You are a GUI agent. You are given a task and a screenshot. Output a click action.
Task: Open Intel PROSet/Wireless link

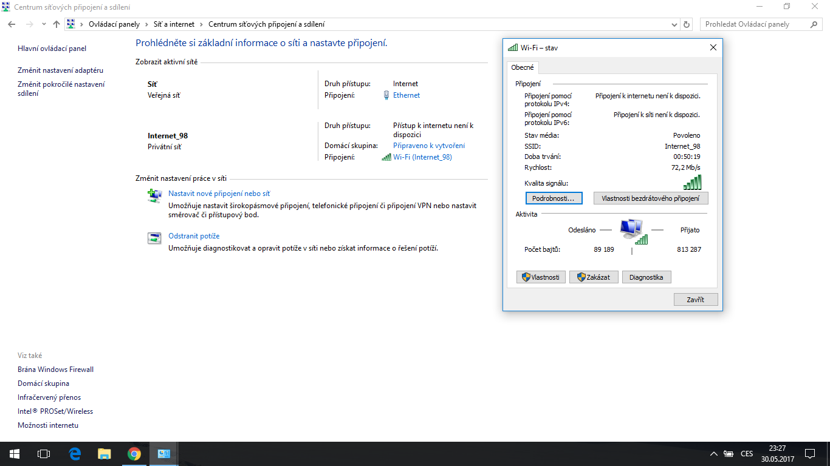pos(55,411)
